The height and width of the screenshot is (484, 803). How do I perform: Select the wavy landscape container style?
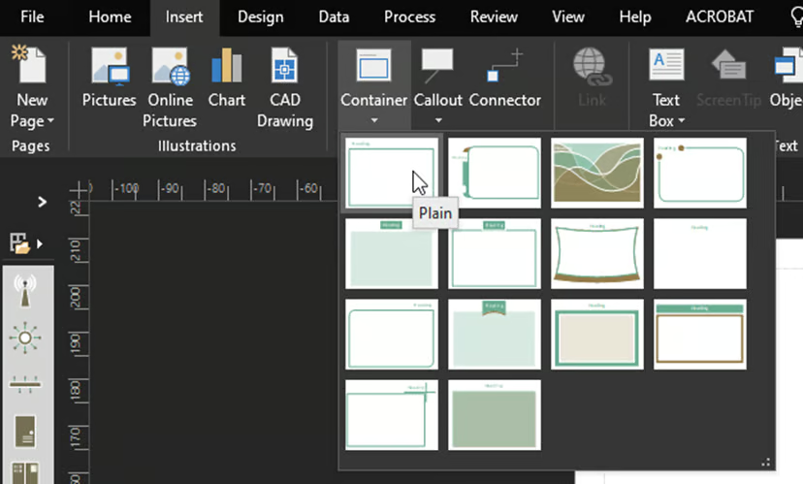point(596,172)
